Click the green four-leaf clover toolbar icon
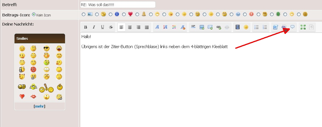The image size is (322, 127). point(303,27)
